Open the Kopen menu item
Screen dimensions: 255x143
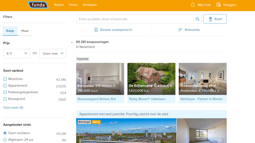(59, 5)
